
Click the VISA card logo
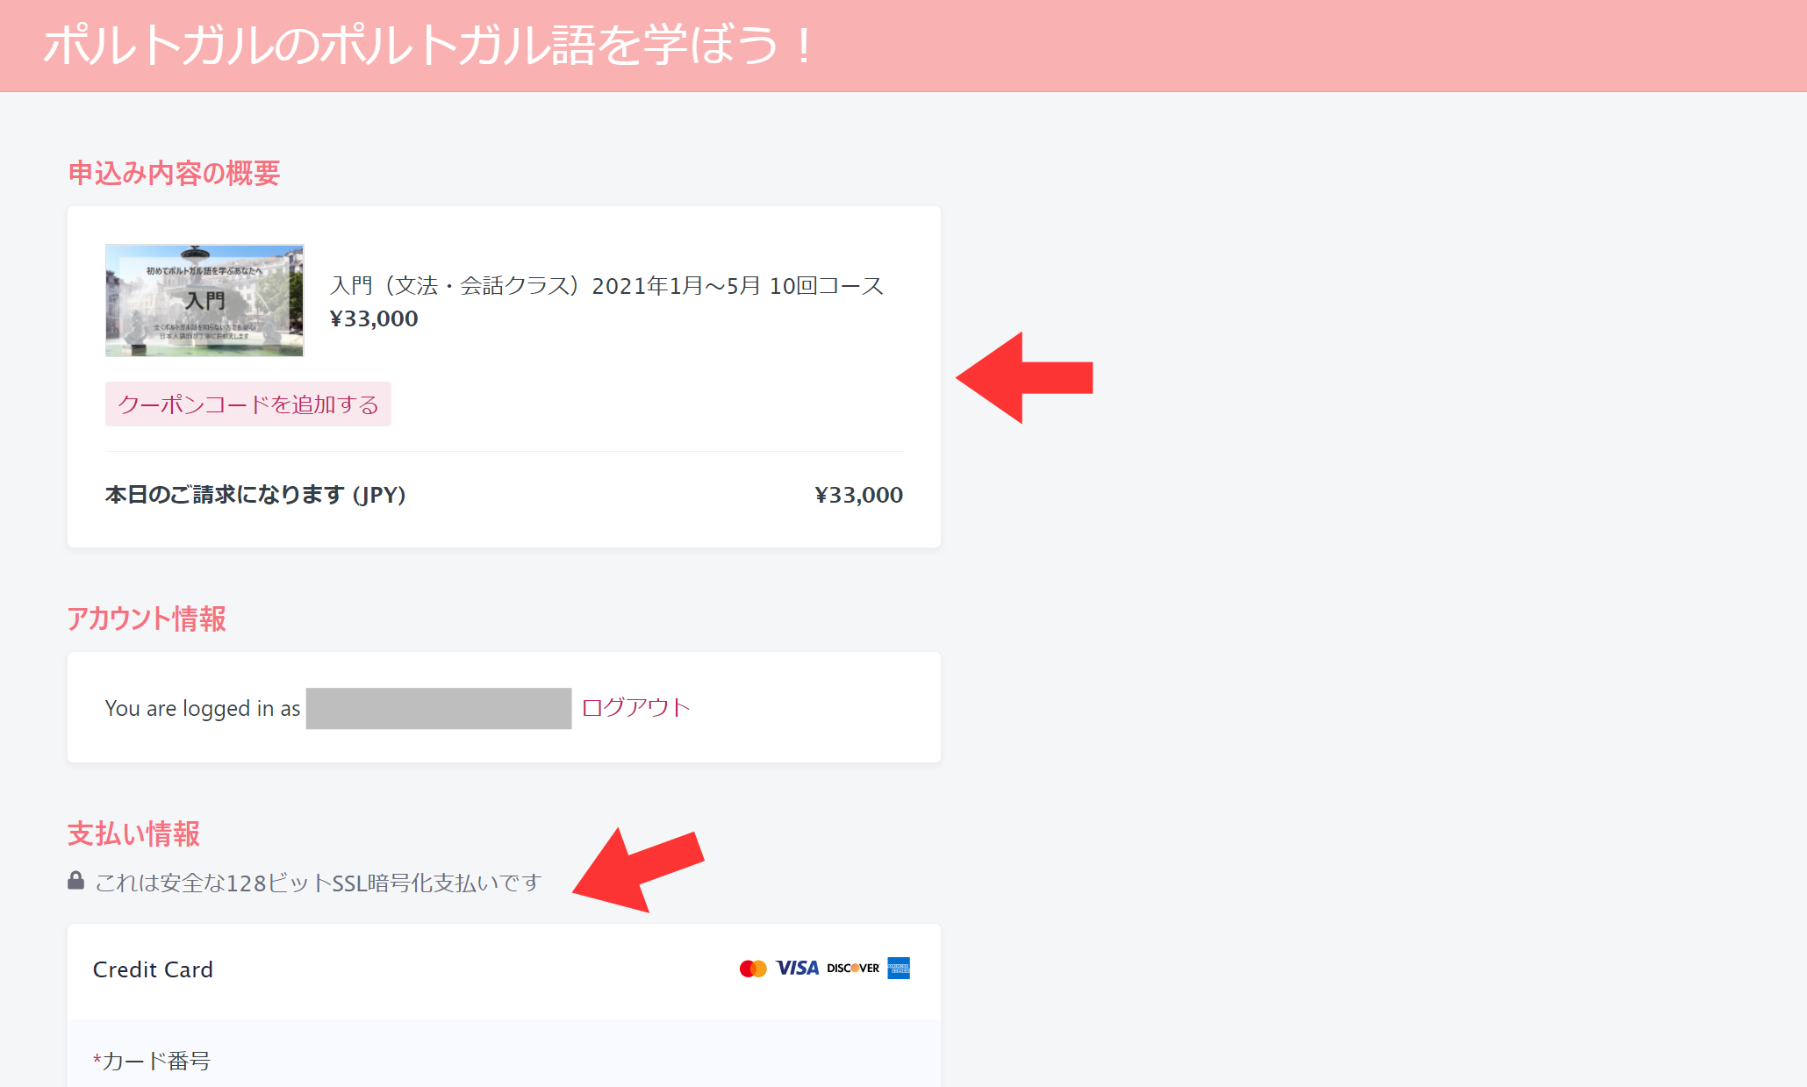click(x=798, y=969)
